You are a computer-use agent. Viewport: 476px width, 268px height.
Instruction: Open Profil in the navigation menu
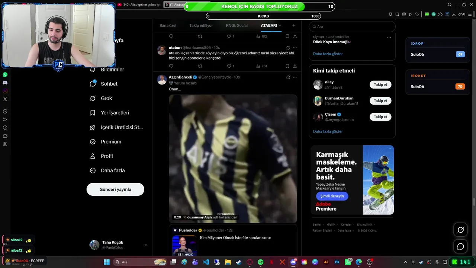[102, 156]
